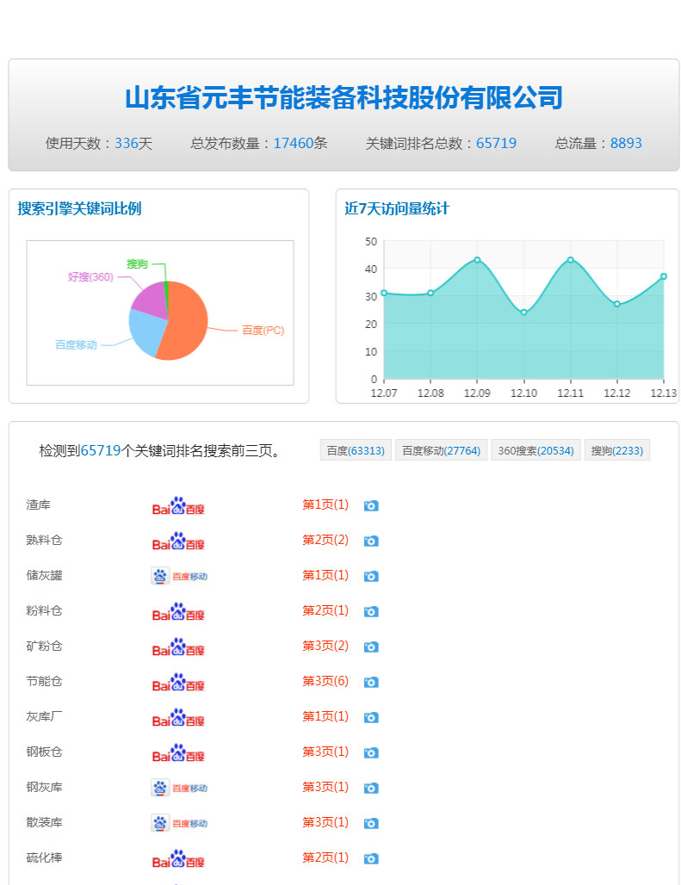This screenshot has height=885, width=681.
Task: Click camera snapshot icon for 渣库 row
Action: click(371, 506)
